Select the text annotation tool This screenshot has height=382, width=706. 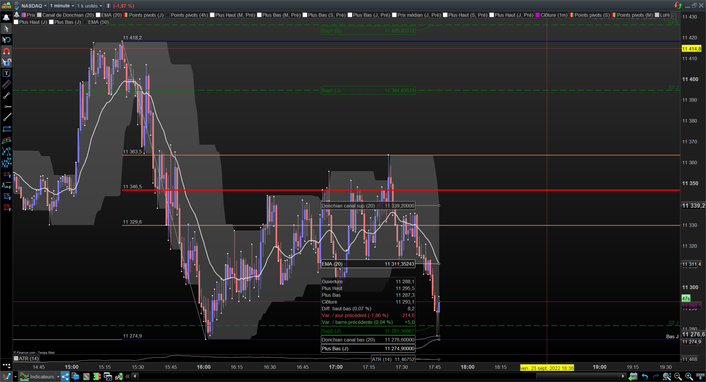click(x=6, y=73)
